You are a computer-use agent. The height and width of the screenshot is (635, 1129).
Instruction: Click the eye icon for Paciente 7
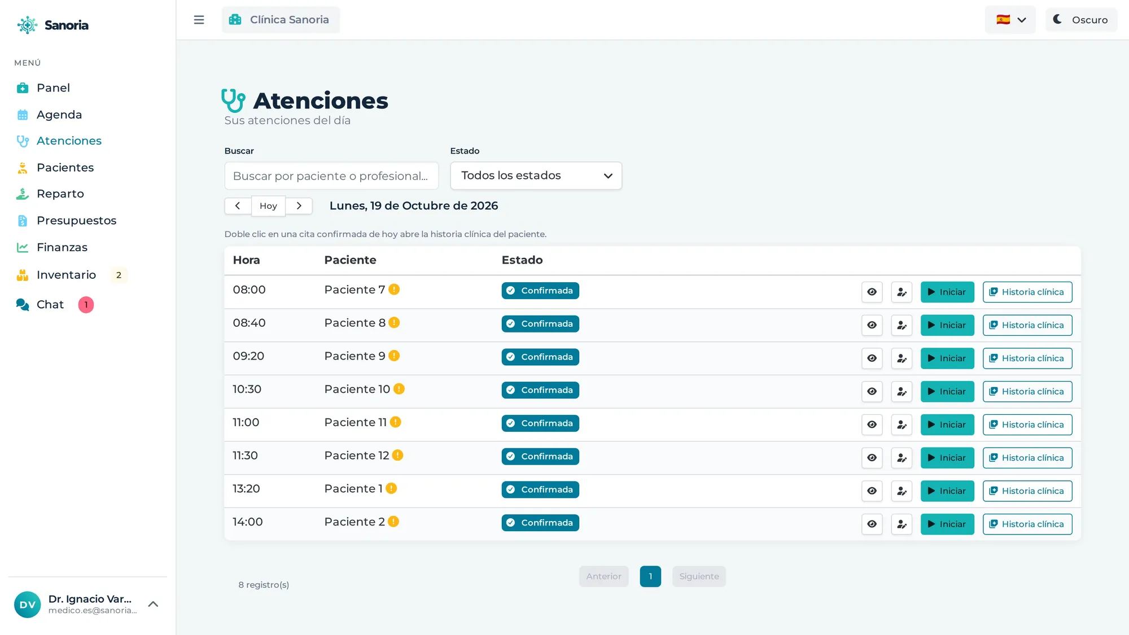[x=872, y=292]
